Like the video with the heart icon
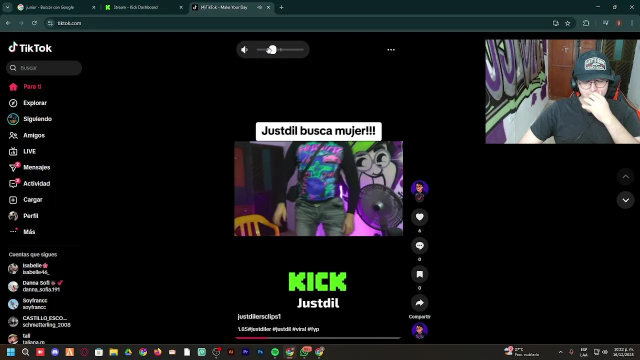The image size is (640, 360). [419, 217]
